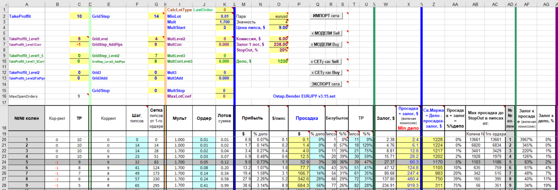Select the 919.3 cell in Просадка + залог
The height and width of the screenshot is (190, 558).
(x=408, y=184)
